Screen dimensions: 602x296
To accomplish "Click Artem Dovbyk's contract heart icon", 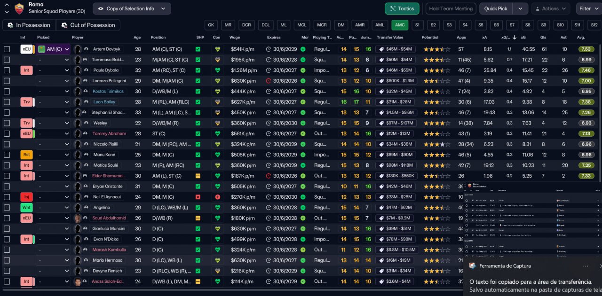I will 217,49.
